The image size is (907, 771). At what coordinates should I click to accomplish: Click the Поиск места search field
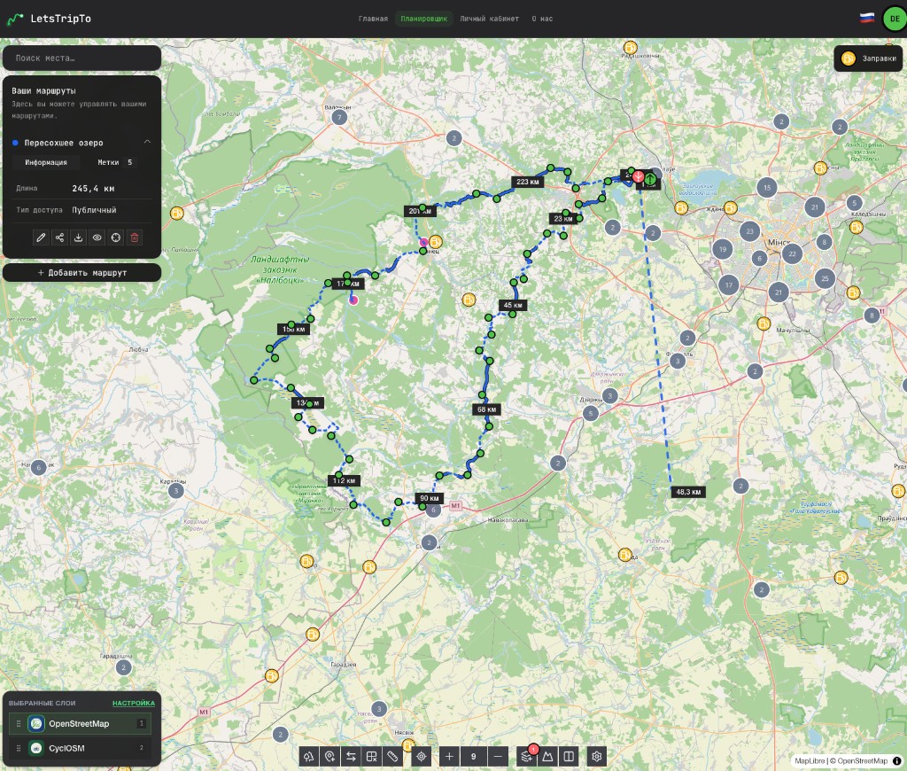pos(81,58)
